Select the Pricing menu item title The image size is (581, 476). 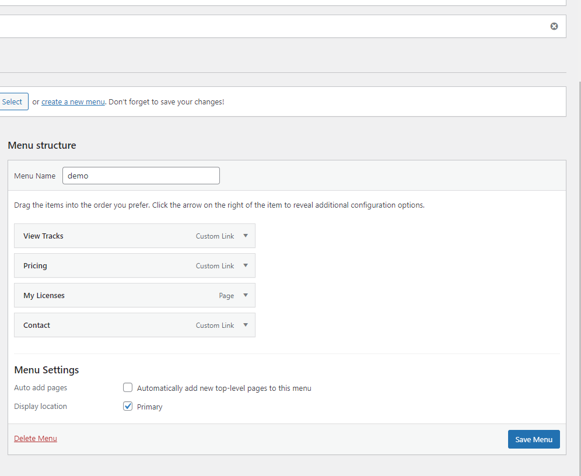35,265
